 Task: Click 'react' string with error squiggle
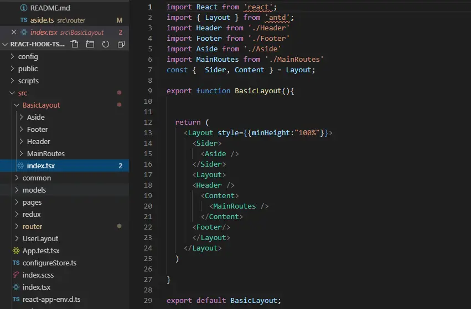pyautogui.click(x=258, y=7)
